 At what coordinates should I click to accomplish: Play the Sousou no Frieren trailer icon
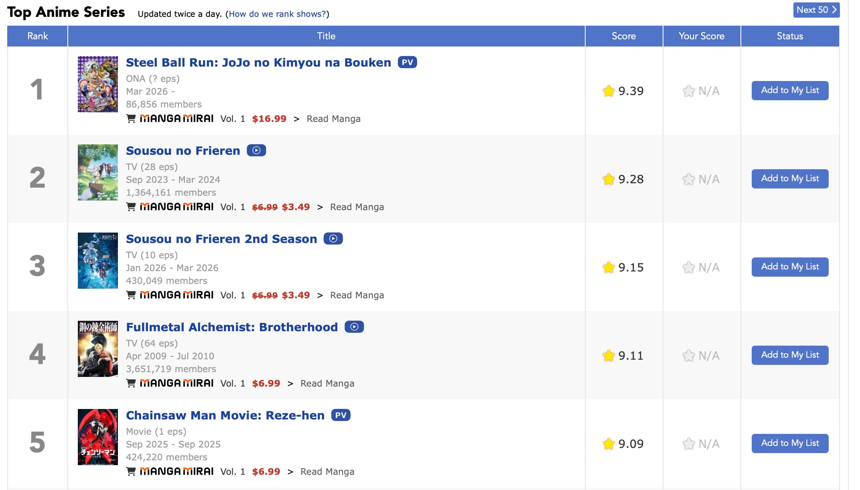pyautogui.click(x=256, y=151)
